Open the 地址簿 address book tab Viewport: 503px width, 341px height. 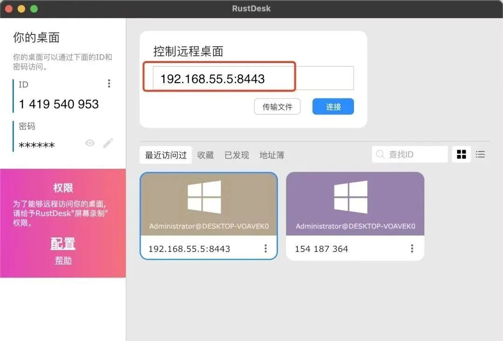click(272, 155)
